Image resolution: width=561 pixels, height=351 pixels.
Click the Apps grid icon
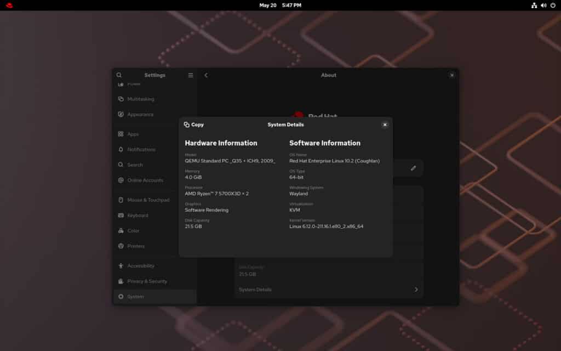pyautogui.click(x=121, y=134)
